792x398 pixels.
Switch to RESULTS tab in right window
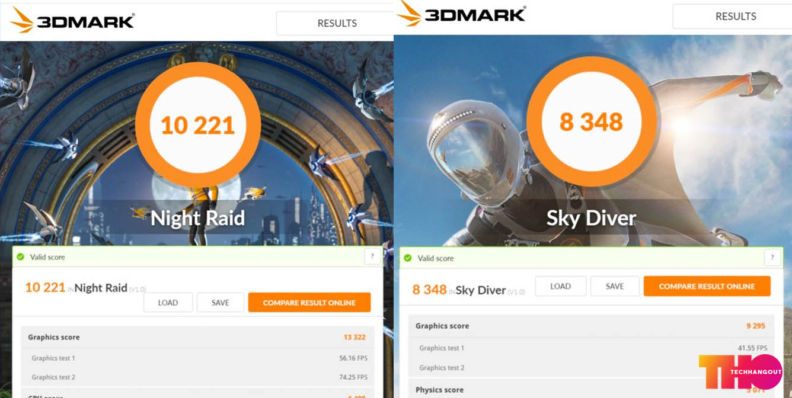(735, 17)
